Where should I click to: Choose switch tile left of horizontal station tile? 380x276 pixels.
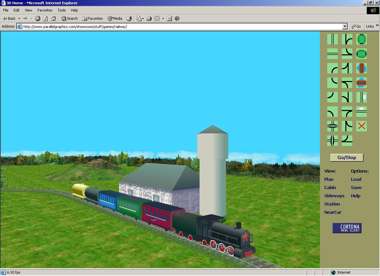coord(347,112)
